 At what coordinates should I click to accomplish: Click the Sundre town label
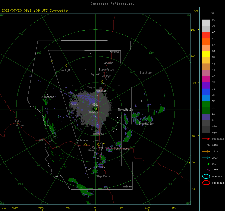tap(76, 104)
